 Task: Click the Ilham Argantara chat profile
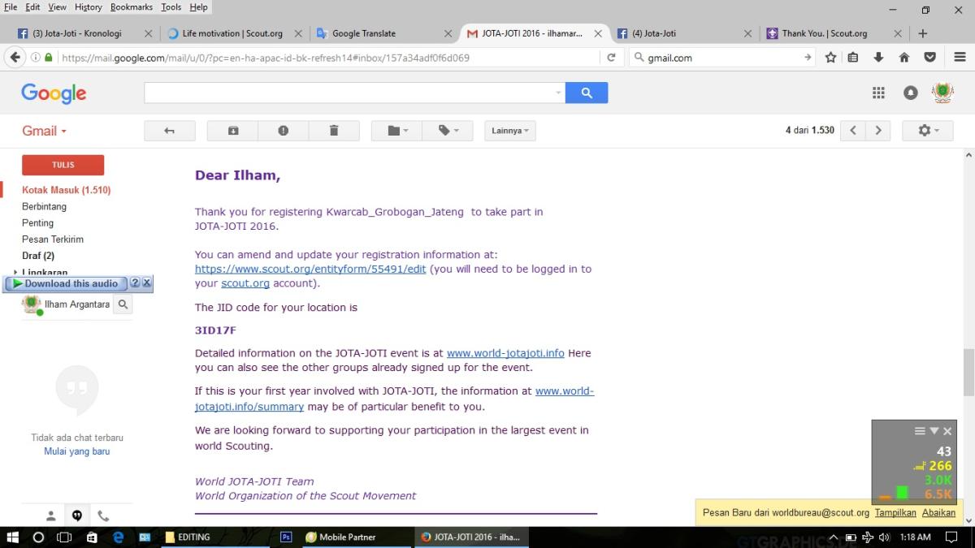[65, 304]
